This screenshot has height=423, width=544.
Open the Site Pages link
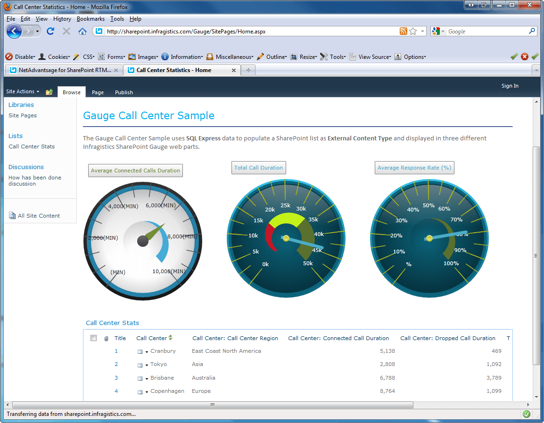23,115
